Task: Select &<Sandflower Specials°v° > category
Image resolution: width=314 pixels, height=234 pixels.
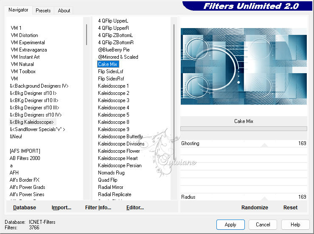Action: (37, 129)
